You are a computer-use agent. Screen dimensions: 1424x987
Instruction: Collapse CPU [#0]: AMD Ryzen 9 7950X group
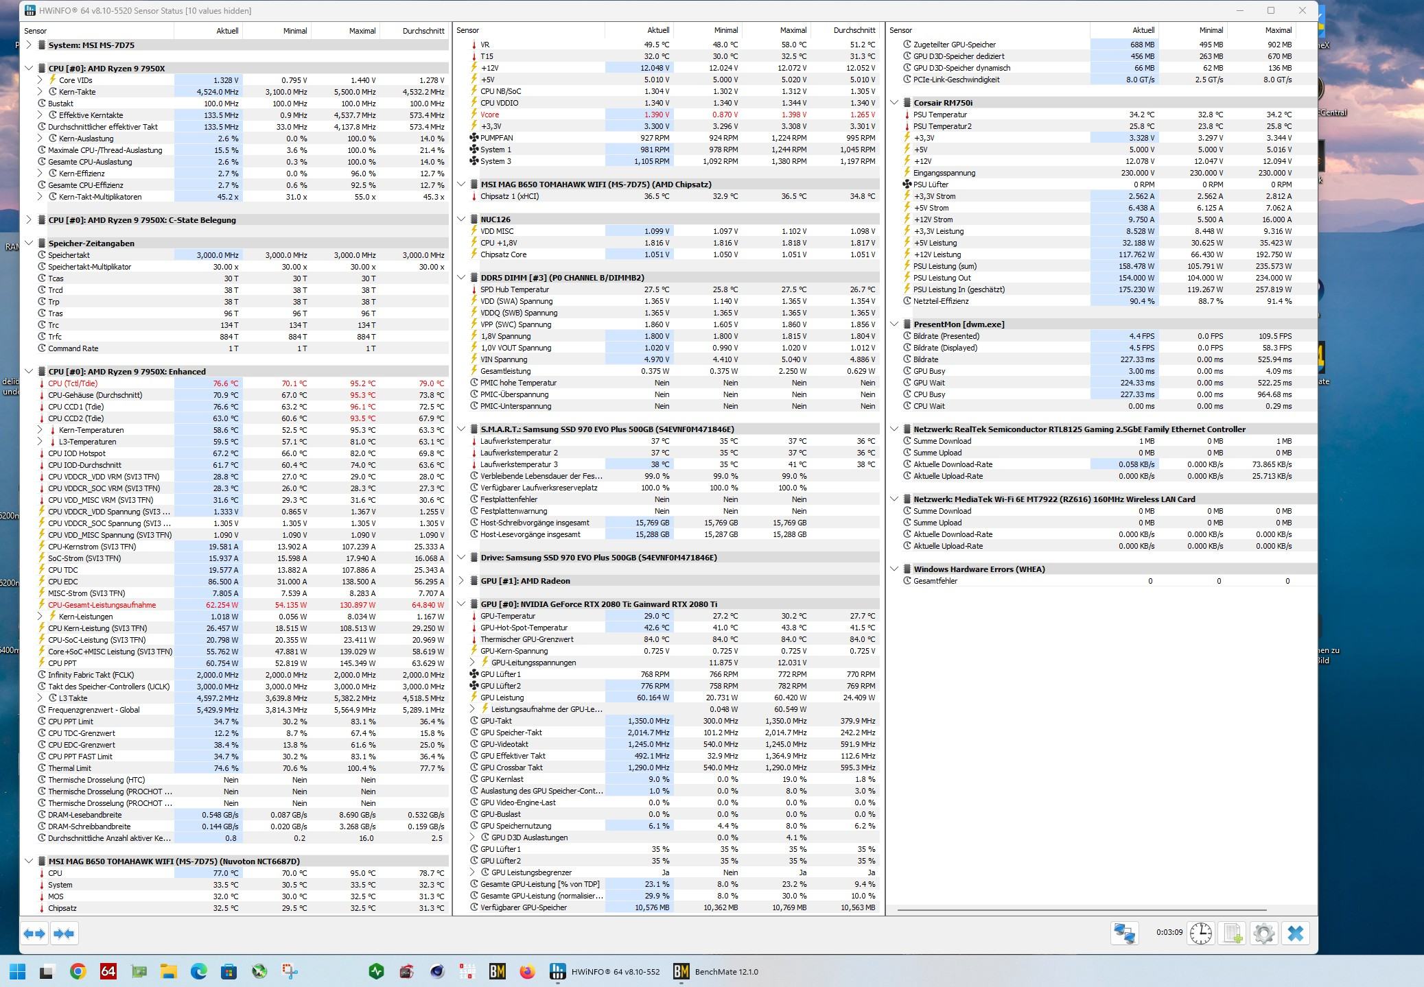click(x=28, y=69)
